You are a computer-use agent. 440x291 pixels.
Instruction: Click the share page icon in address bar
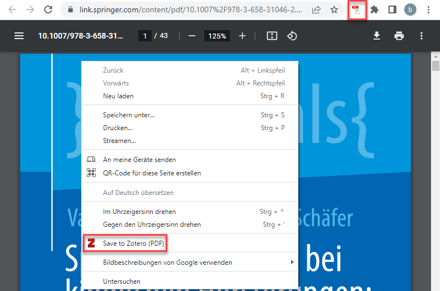(316, 10)
